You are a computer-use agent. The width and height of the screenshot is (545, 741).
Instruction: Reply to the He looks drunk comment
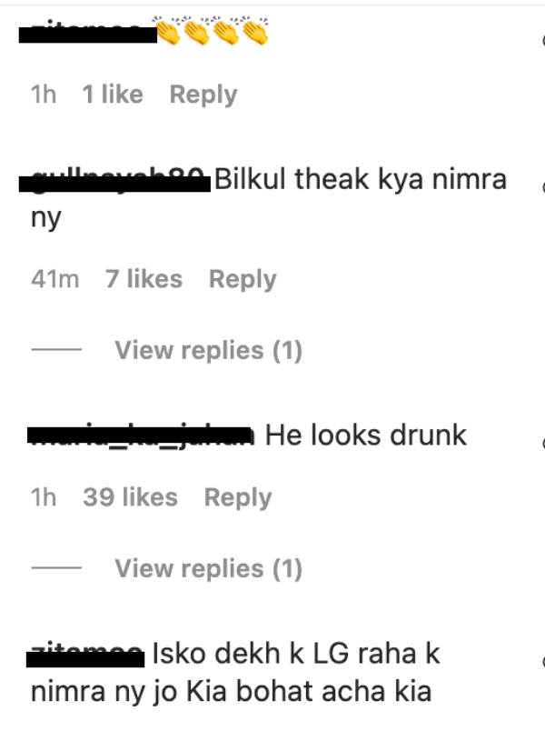pos(238,497)
